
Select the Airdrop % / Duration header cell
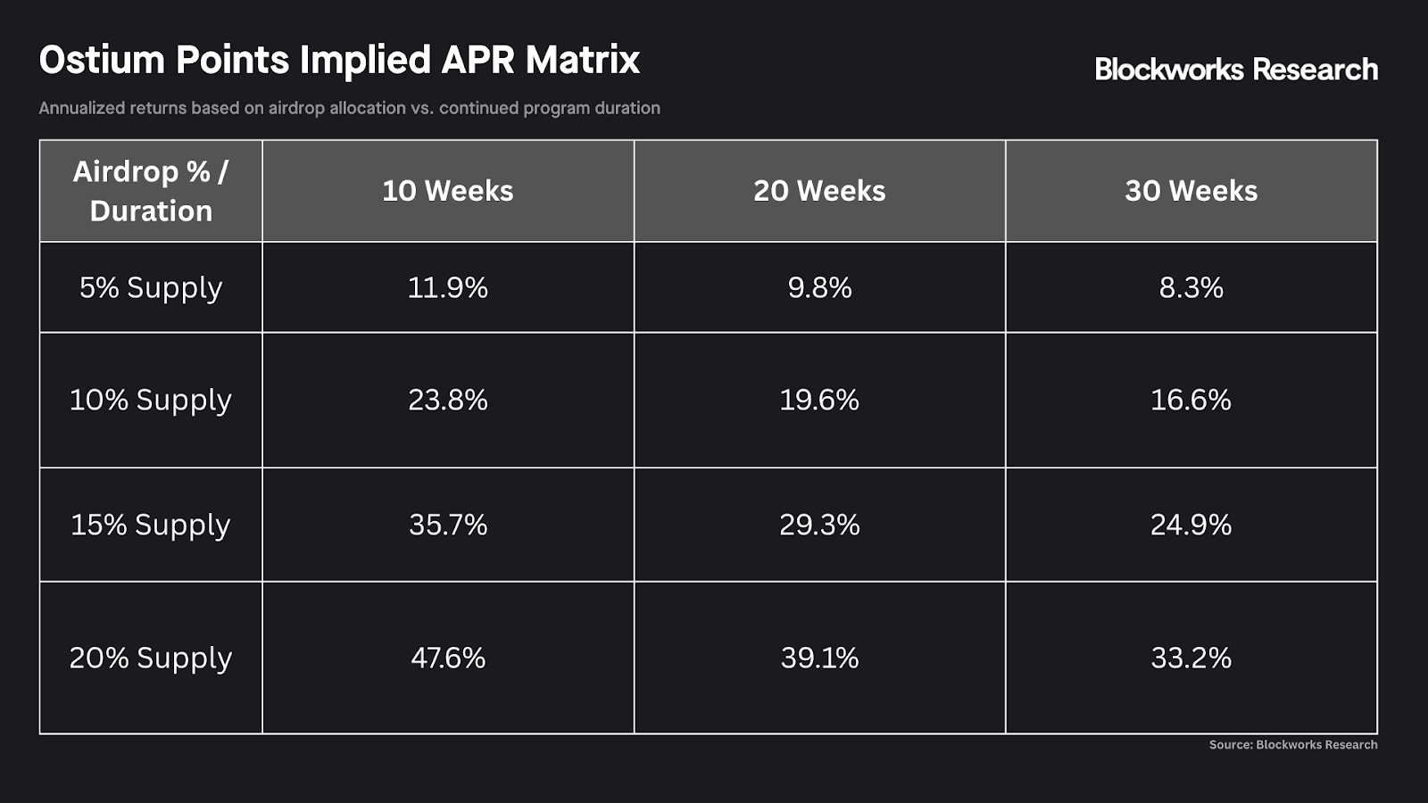(x=151, y=191)
